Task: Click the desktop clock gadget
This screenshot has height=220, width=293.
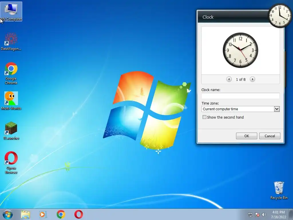Action: click(x=280, y=15)
